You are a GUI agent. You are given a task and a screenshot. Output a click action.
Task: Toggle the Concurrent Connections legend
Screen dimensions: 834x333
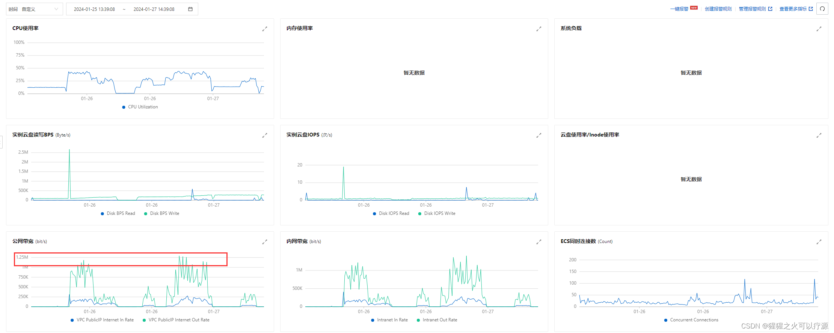point(691,320)
